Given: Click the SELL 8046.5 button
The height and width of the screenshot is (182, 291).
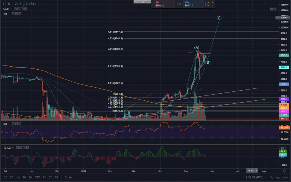Looking at the screenshot, I should [164, 4].
